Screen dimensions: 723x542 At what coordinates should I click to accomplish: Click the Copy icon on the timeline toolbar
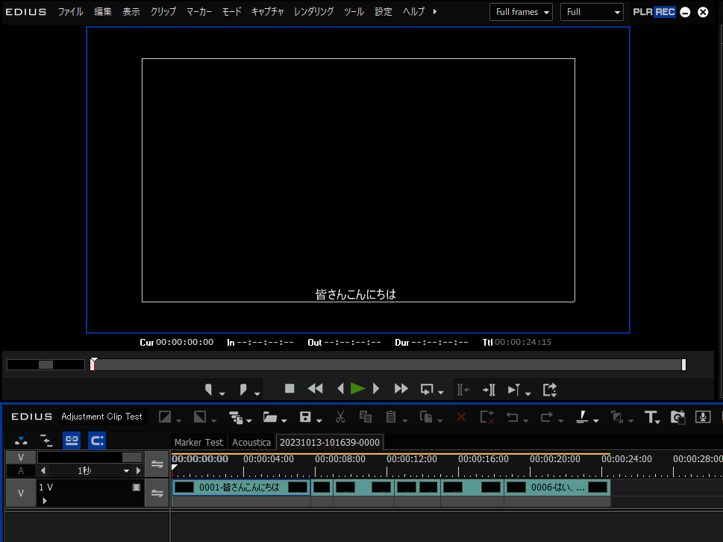(366, 417)
